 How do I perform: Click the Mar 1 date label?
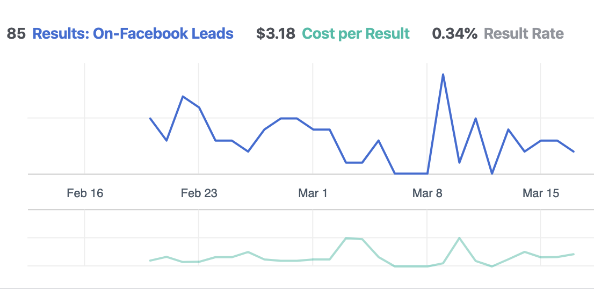coord(313,193)
